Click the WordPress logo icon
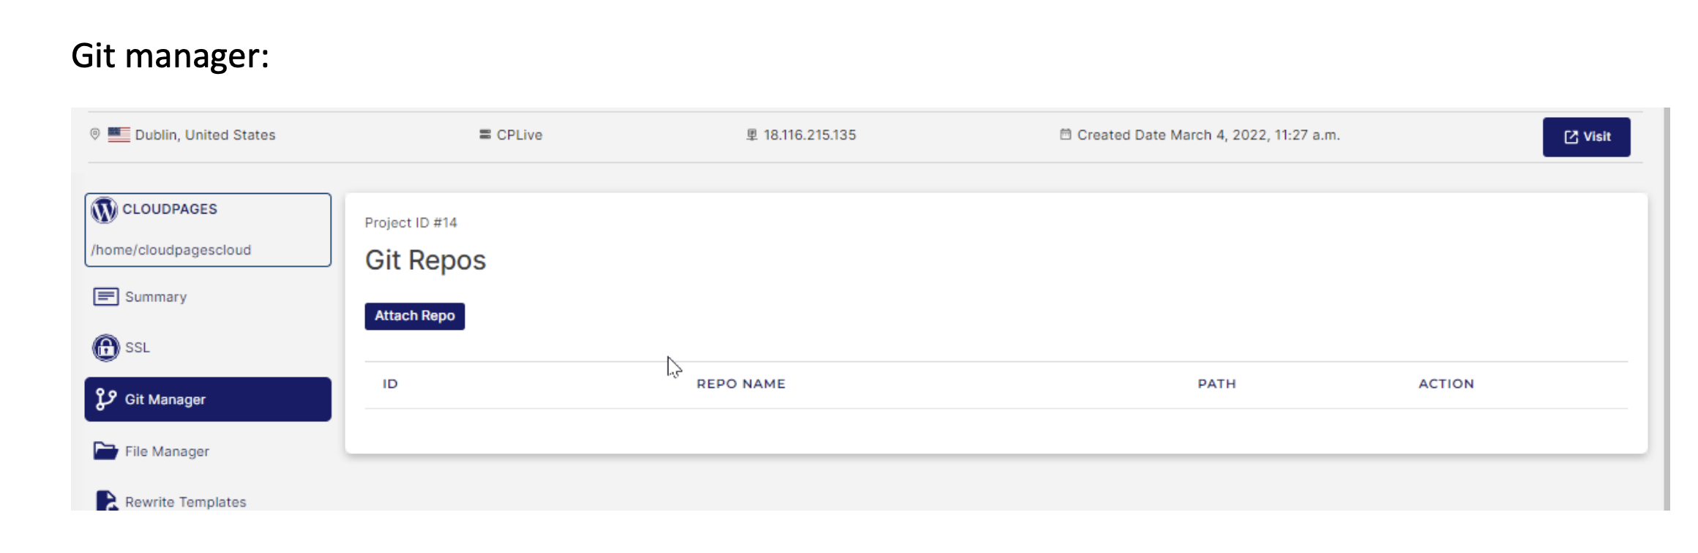Viewport: 1698px width, 553px height. 104,211
